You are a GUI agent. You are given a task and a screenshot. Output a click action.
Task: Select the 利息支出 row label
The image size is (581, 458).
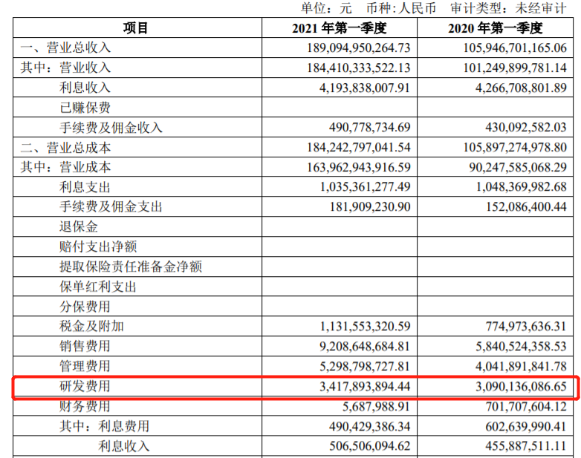(85, 187)
